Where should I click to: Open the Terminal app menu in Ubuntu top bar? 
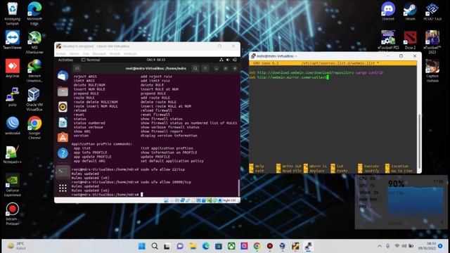click(91, 60)
